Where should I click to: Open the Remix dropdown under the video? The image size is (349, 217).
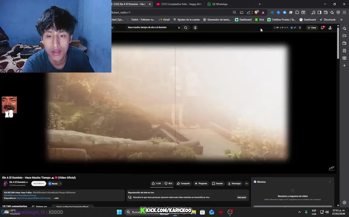coord(55,184)
